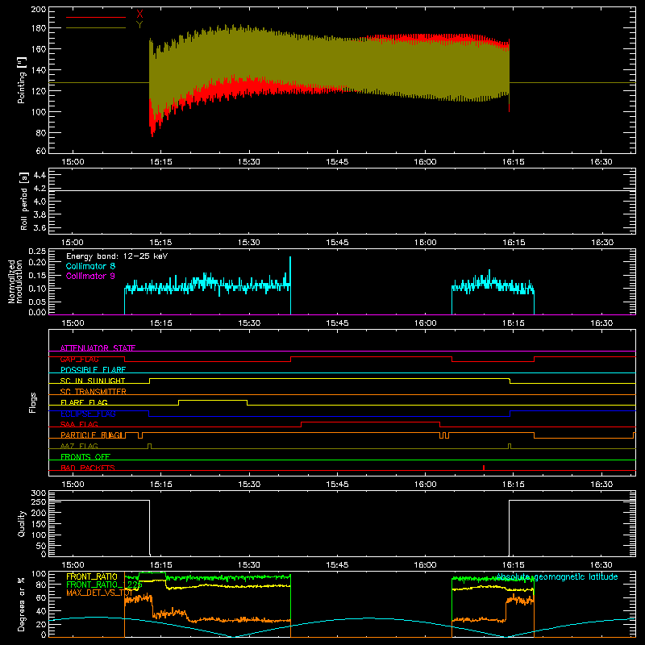Image resolution: width=645 pixels, height=645 pixels.
Task: Click the Quality axis title
Action: click(22, 523)
